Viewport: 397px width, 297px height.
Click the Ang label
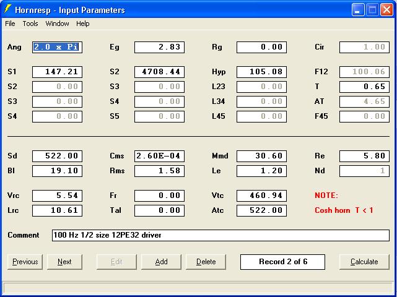14,47
